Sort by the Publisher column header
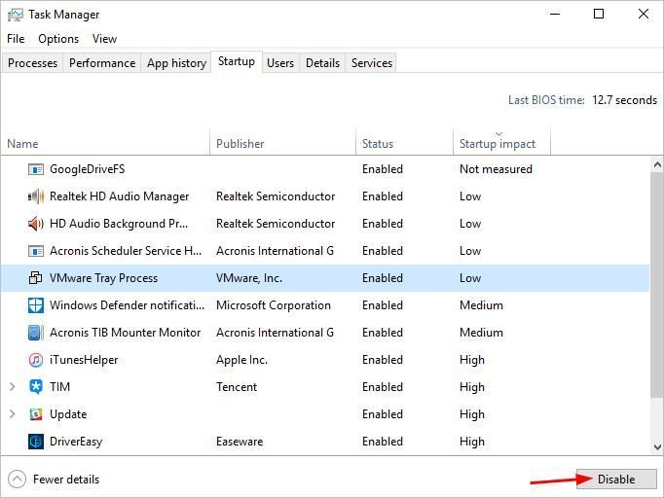 (x=283, y=141)
